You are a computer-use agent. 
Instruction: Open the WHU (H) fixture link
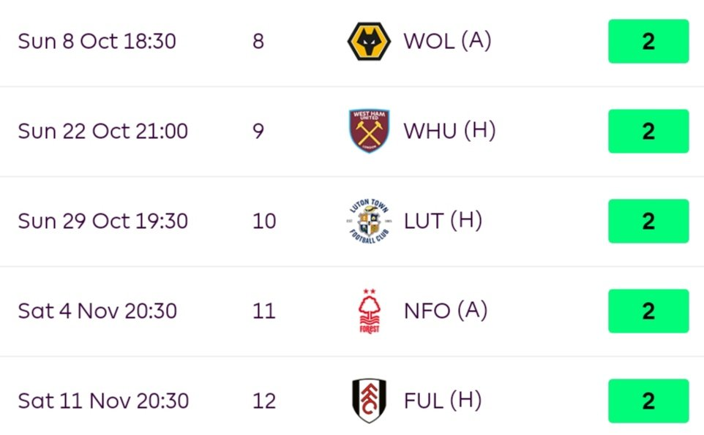pyautogui.click(x=449, y=131)
